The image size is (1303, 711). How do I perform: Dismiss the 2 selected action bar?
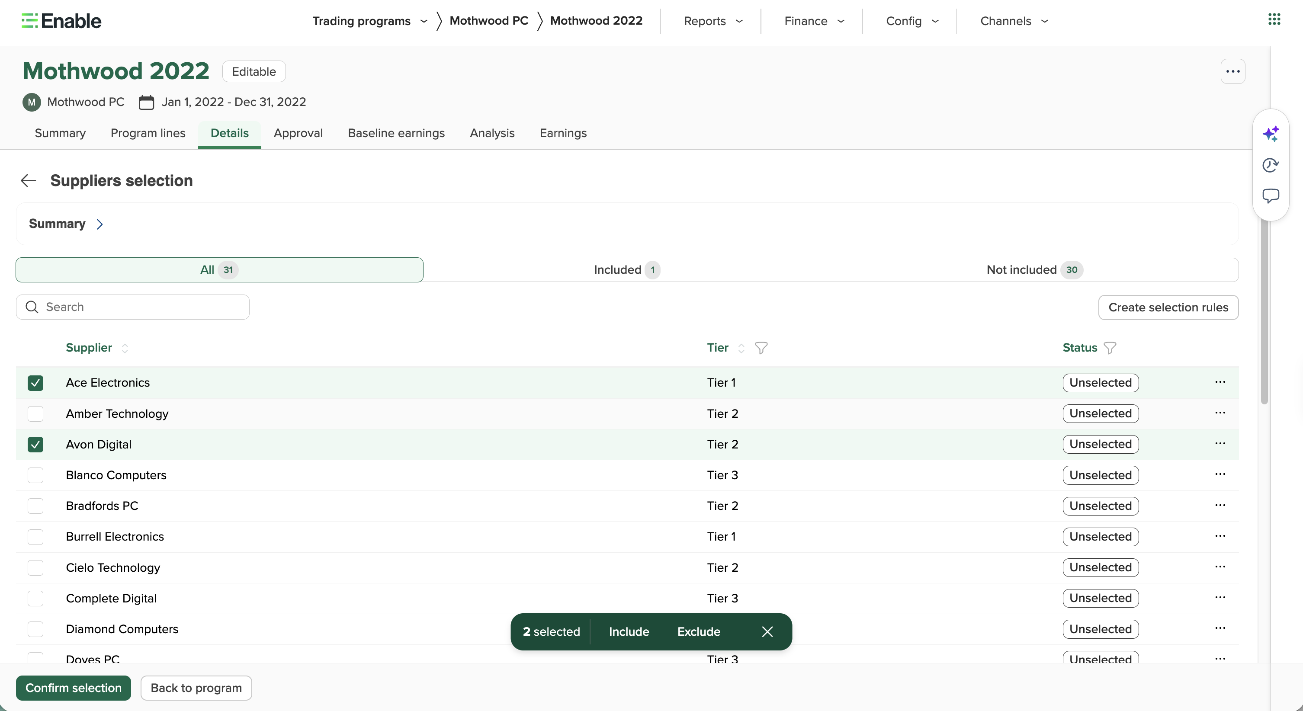767,631
